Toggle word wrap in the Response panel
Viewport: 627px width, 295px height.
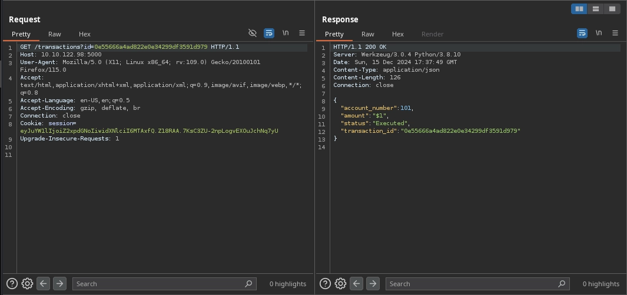point(582,33)
